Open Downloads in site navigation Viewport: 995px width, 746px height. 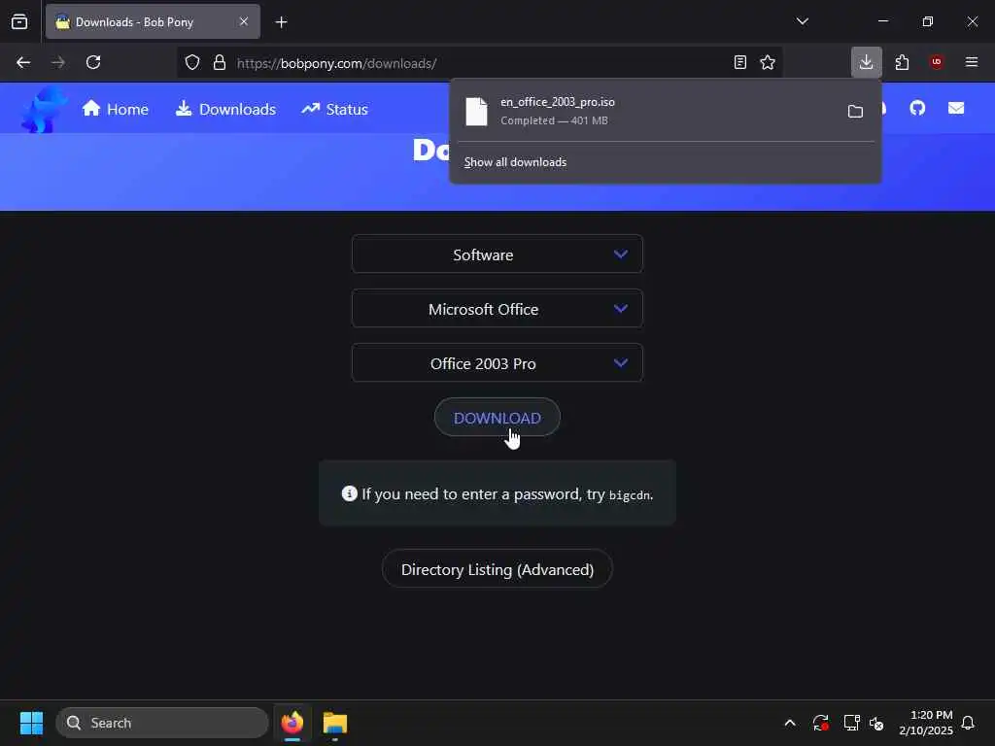coord(225,109)
